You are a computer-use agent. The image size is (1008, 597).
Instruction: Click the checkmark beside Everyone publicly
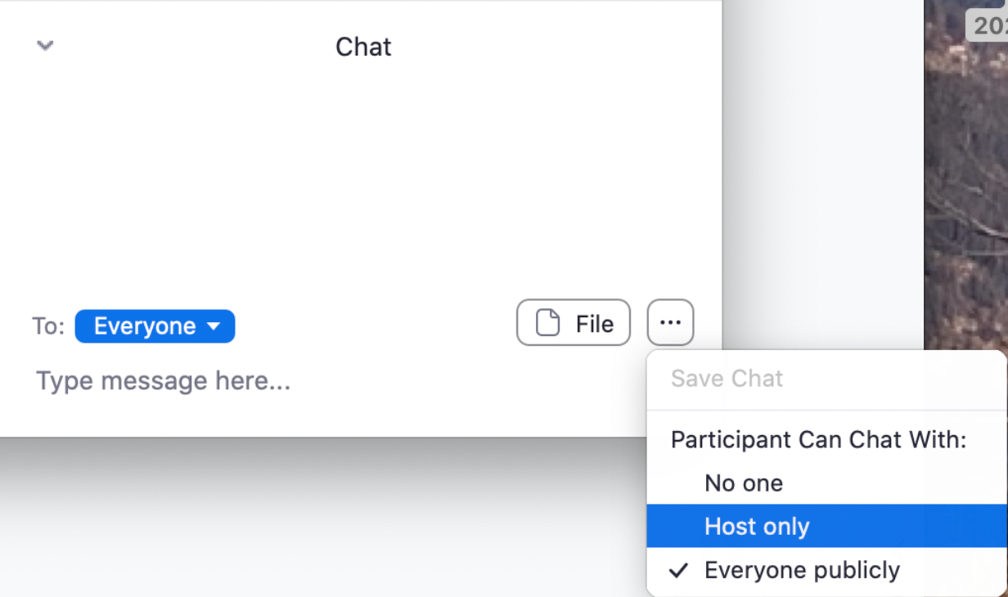678,570
